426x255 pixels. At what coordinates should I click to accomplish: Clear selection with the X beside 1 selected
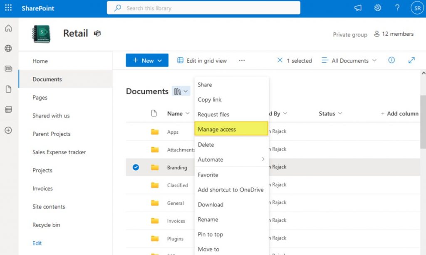(281, 60)
